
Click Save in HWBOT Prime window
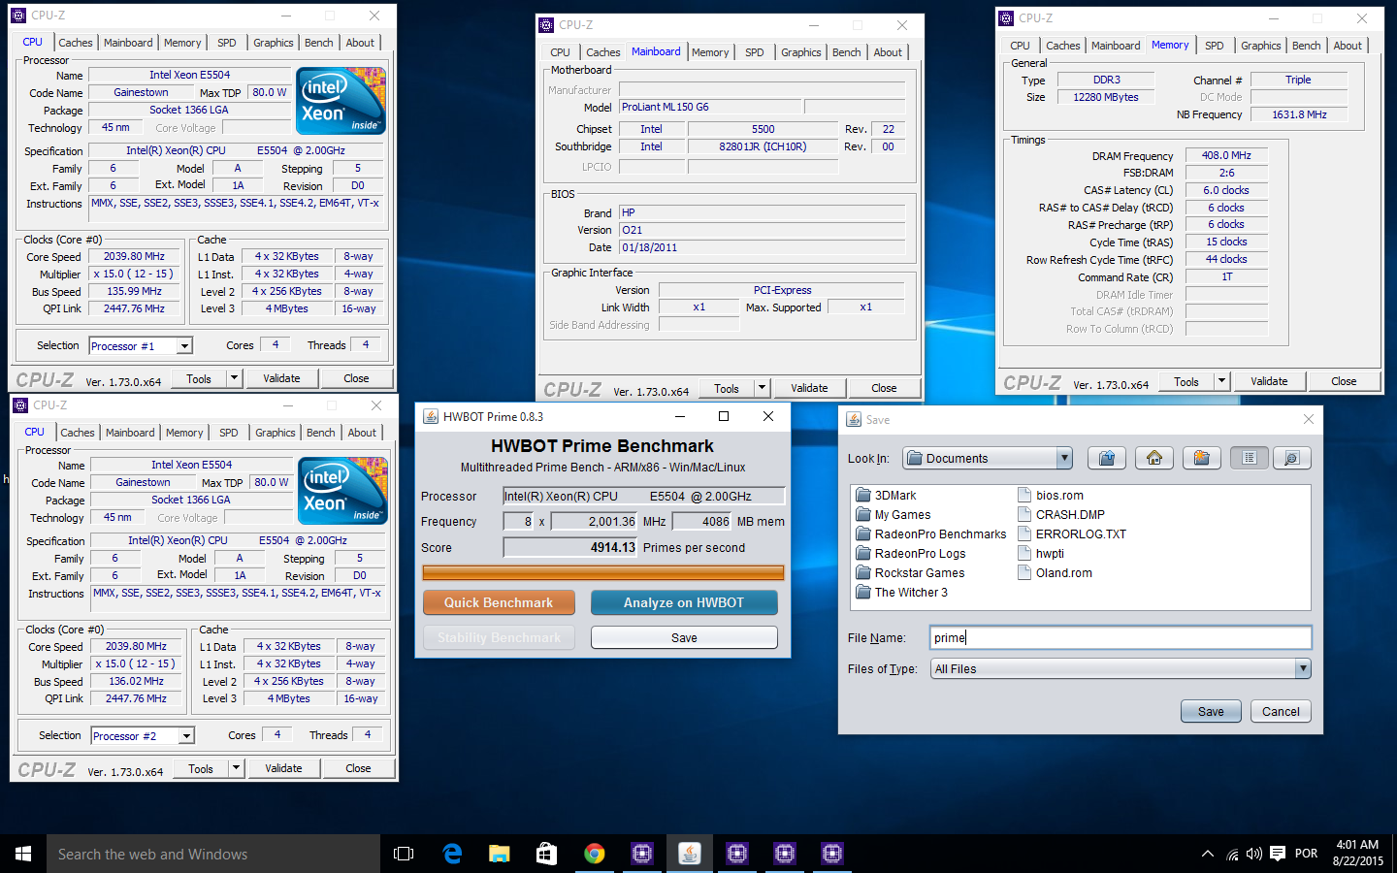684,637
